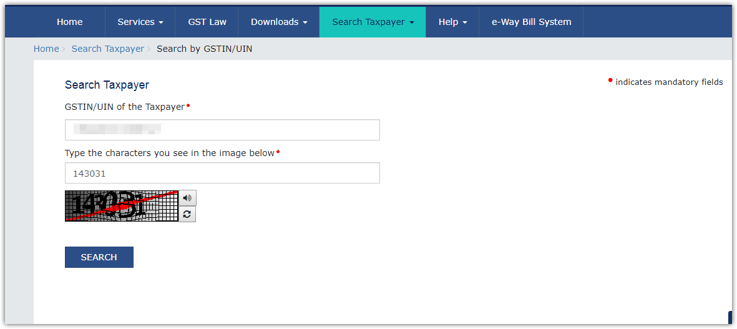Select 'GSTIN/UIN of the Taxpayer' label
This screenshot has width=737, height=329.
click(x=125, y=107)
